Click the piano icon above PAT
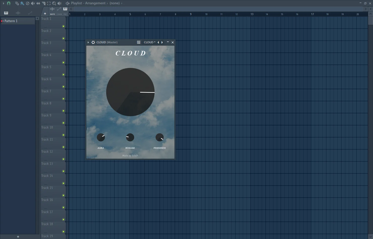 65,9
